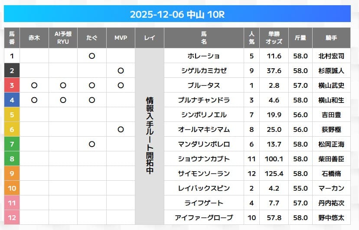The height and width of the screenshot is (230, 359).
Task: Select AI予想 RYU circle for プルナチャンドラ
Action: point(63,100)
